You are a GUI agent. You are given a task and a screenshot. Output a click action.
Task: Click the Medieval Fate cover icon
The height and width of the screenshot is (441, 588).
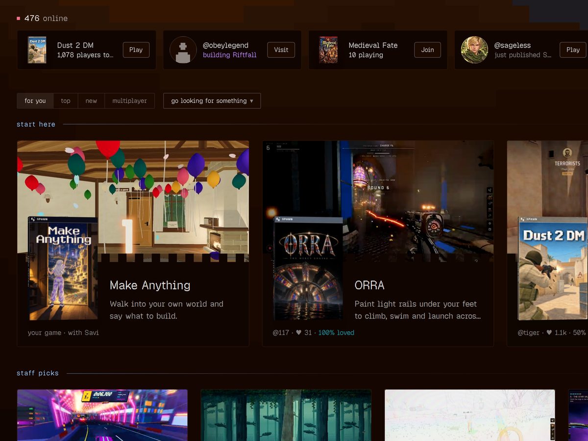(328, 50)
